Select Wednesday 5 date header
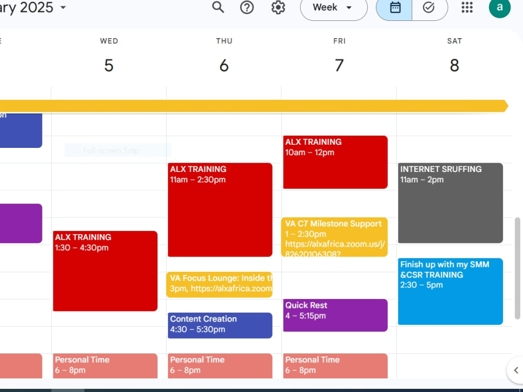Screen dimensions: 523x392 [109, 65]
